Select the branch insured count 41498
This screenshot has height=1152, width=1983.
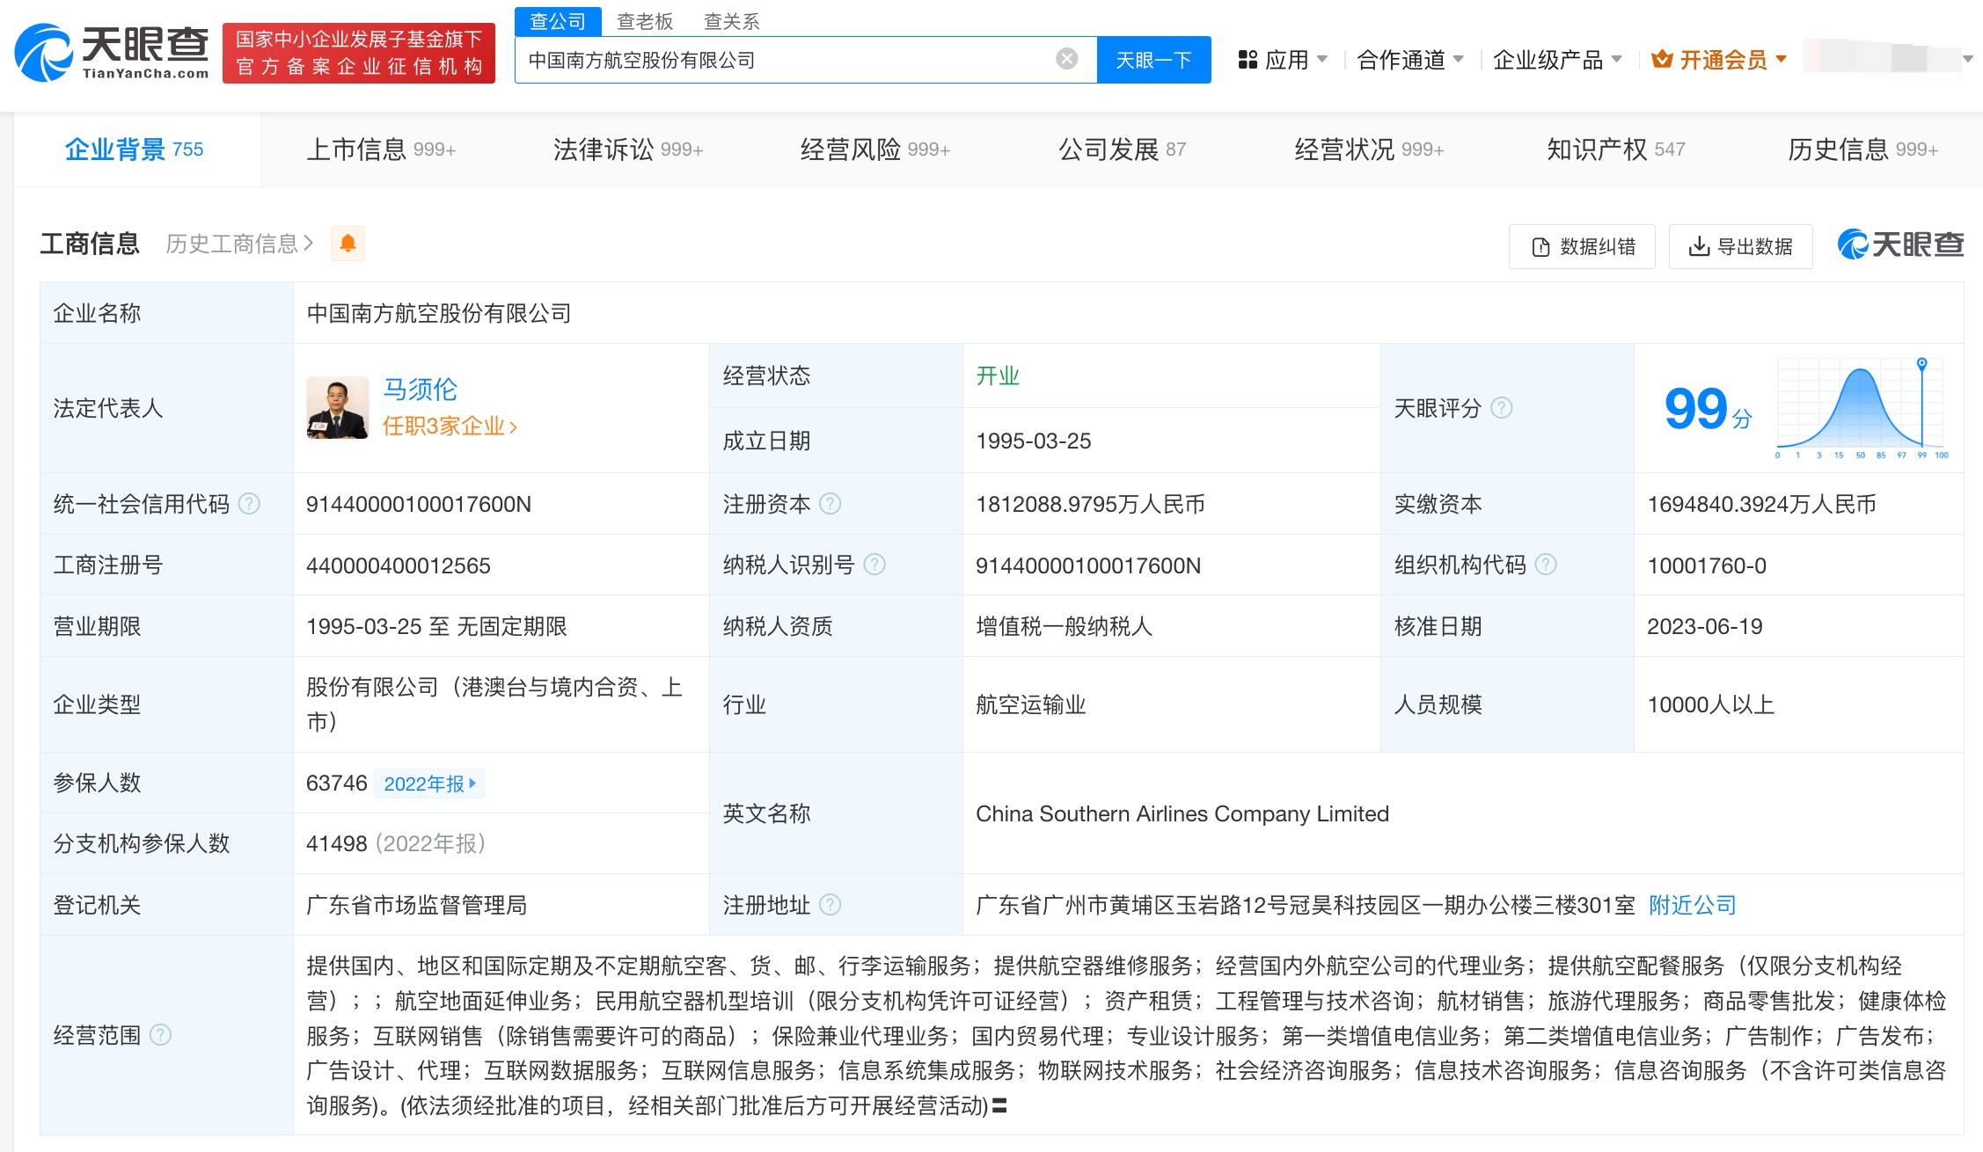point(336,843)
